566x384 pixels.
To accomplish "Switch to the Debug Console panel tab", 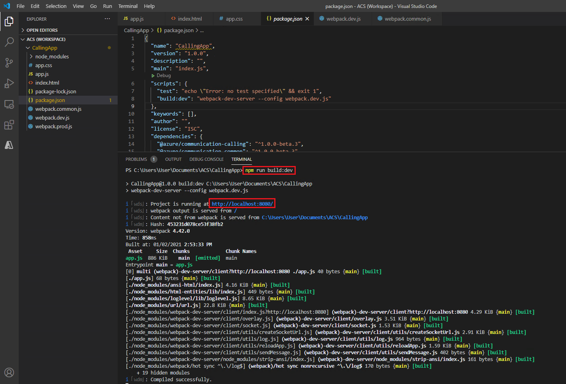I will pyautogui.click(x=206, y=159).
